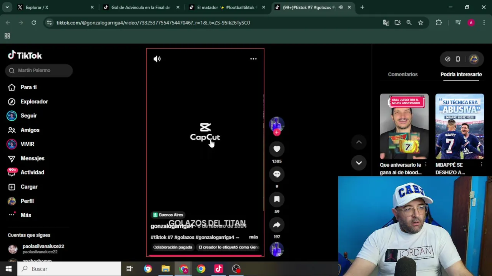492x276 pixels.
Task: Like the video with the heart icon
Action: (277, 149)
